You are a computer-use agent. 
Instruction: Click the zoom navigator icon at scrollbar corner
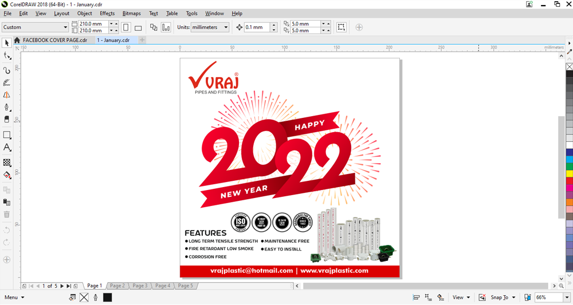pyautogui.click(x=562, y=286)
